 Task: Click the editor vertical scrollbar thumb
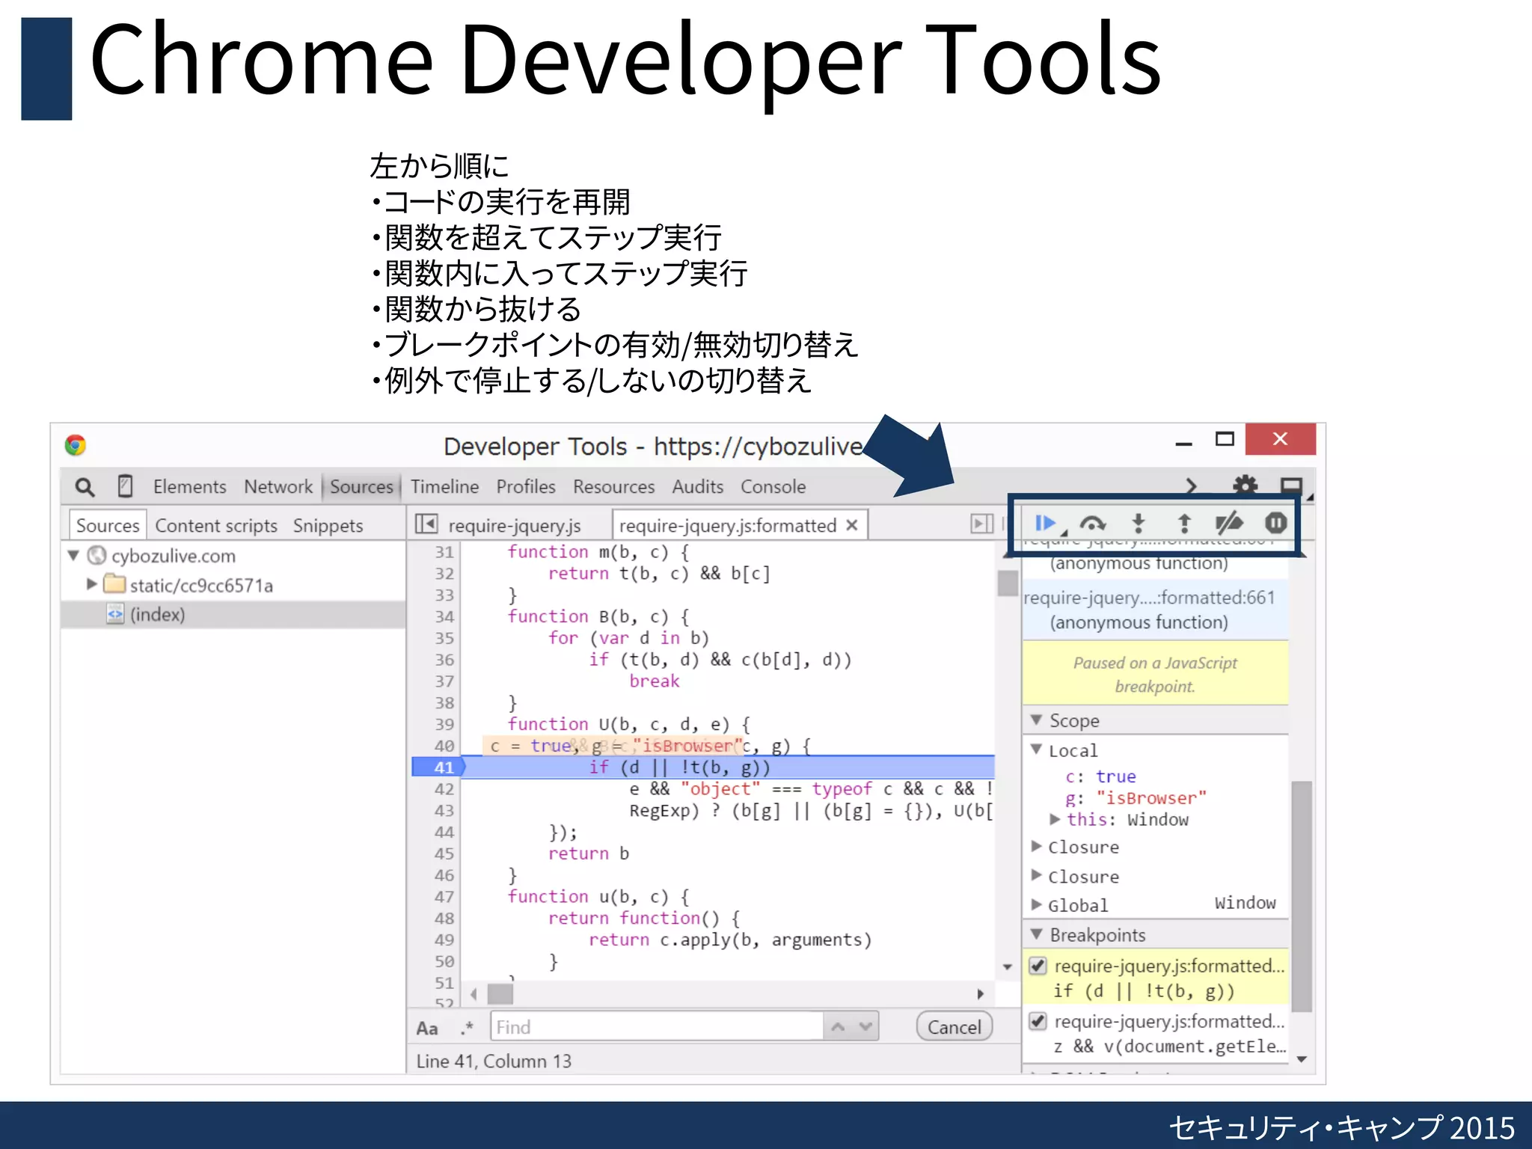1008,583
